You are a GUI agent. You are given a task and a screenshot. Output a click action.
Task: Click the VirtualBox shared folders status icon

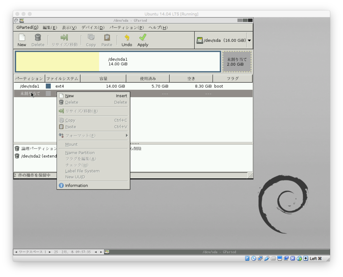click(x=273, y=258)
